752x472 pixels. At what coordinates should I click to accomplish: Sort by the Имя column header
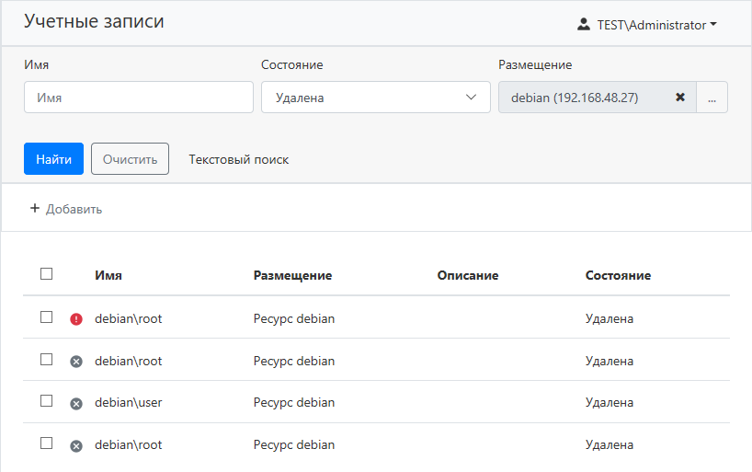(108, 275)
